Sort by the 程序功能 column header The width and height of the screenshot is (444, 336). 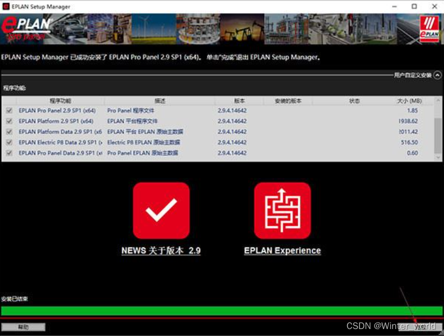(60, 101)
